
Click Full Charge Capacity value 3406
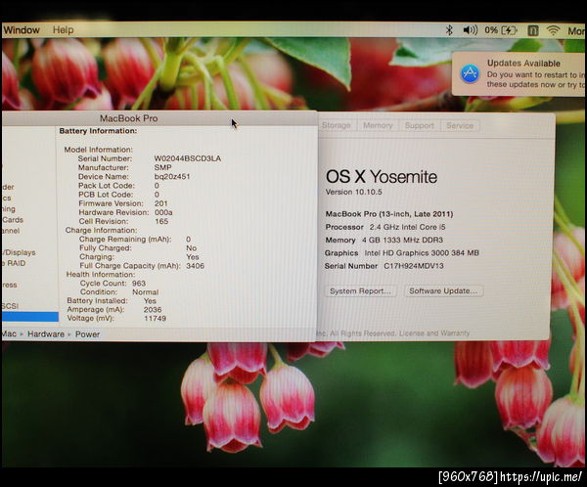pos(195,266)
